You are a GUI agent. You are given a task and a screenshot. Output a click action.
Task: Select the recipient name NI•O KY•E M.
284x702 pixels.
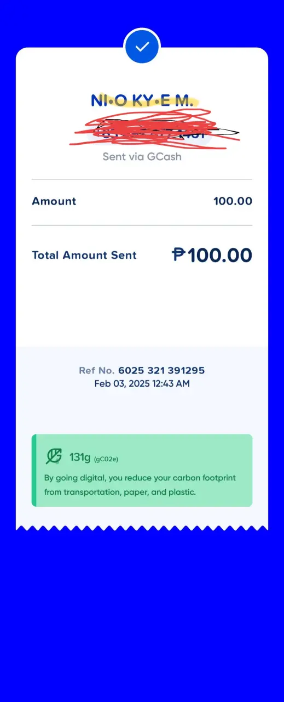coord(142,100)
